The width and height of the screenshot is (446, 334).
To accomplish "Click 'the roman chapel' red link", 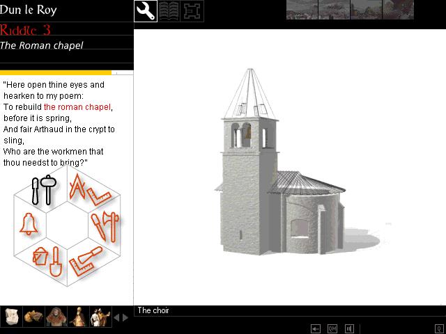I will coord(77,107).
